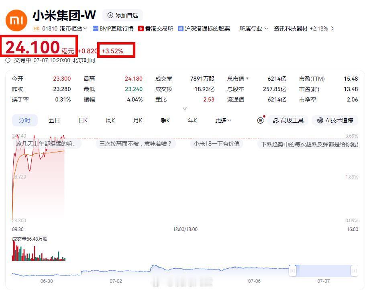The width and height of the screenshot is (365, 290).
Task: Click the 今开 value 23.300
Action: click(62, 79)
